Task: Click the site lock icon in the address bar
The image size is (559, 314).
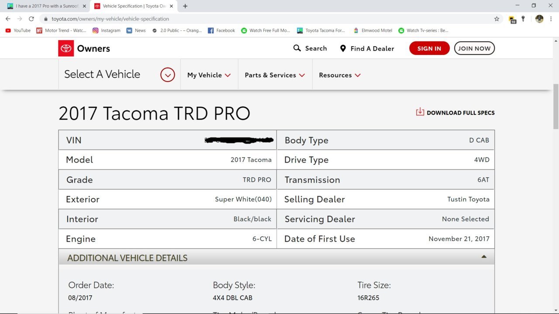Action: tap(45, 19)
